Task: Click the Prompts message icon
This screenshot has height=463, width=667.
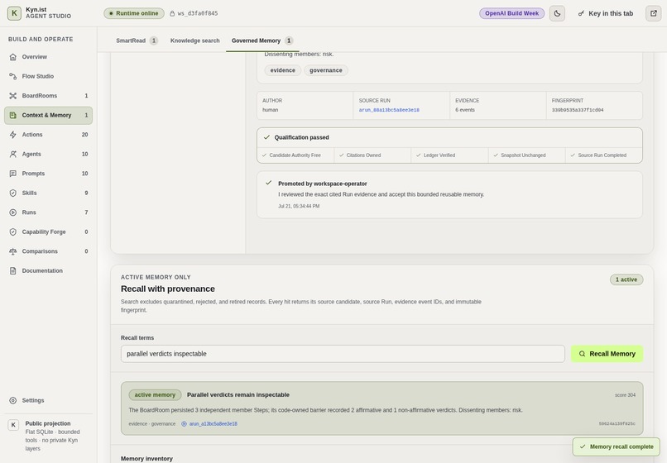Action: (12, 174)
